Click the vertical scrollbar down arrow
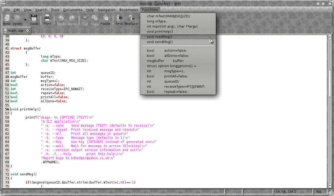This screenshot has height=196, width=334. pos(330,185)
